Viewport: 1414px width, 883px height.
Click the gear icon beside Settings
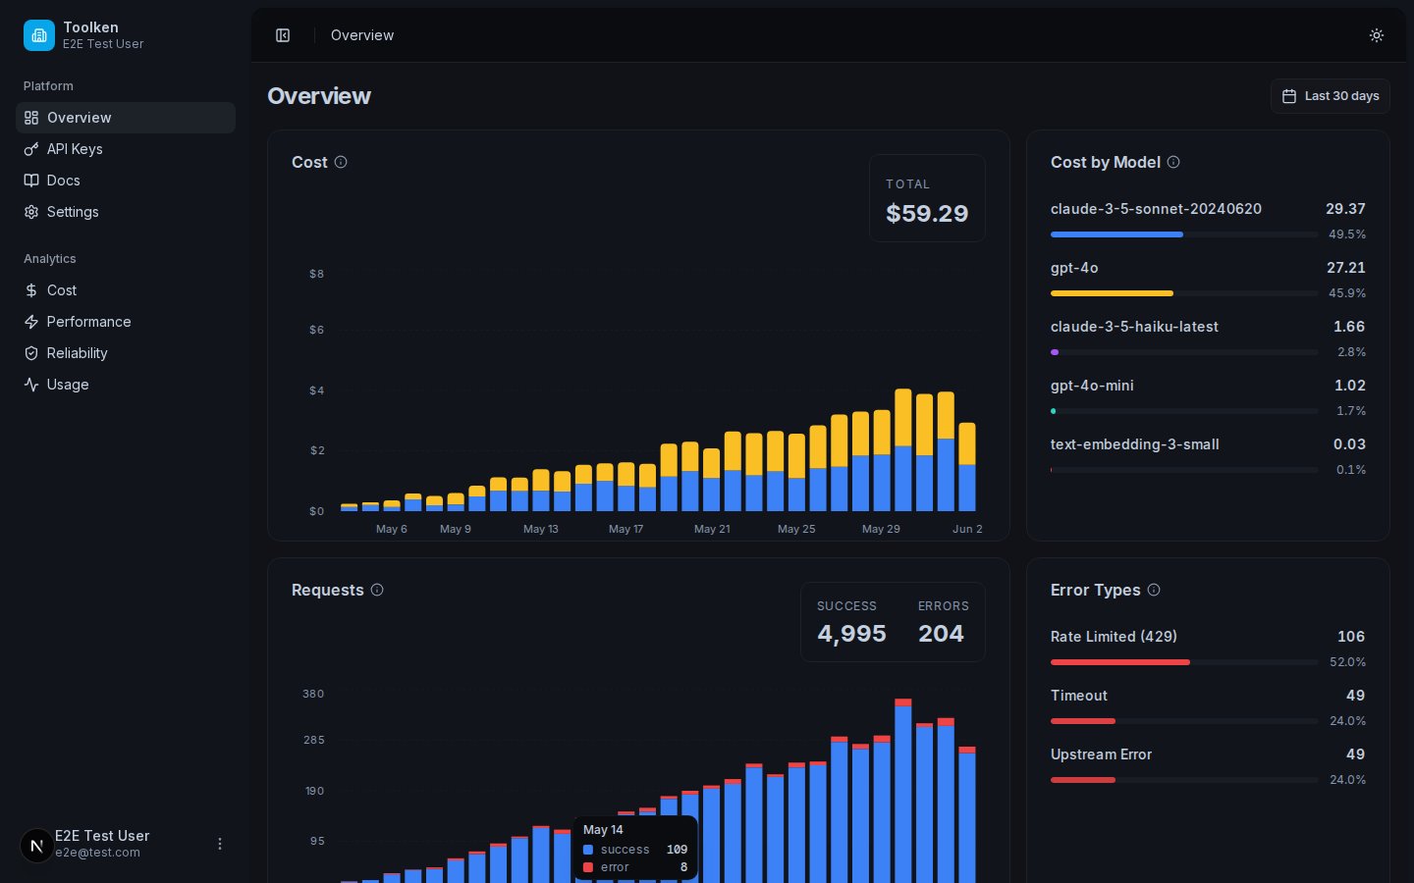point(31,212)
